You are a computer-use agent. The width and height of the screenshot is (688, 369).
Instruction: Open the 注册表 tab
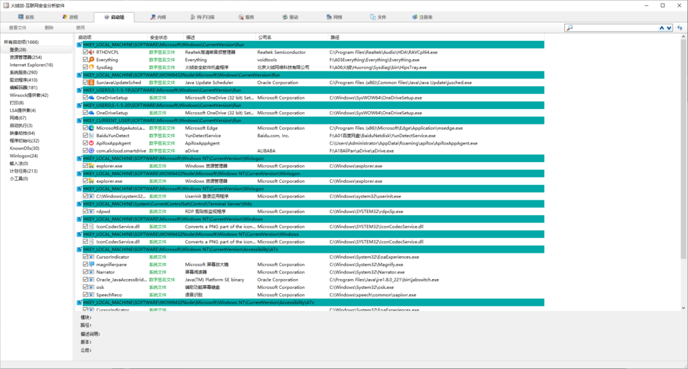(423, 17)
